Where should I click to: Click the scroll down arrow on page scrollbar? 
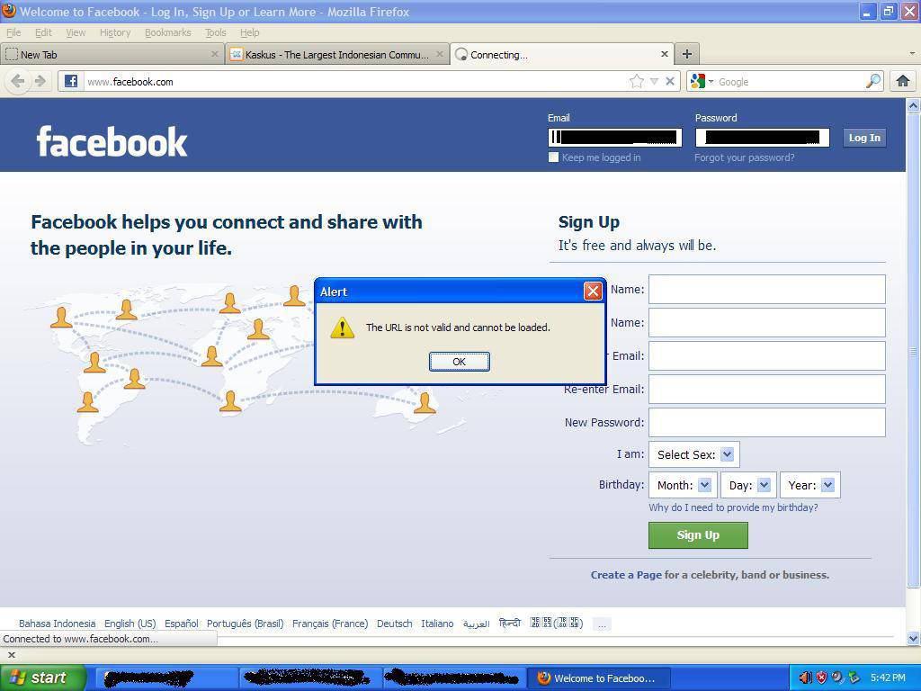tap(913, 638)
